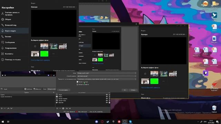The image size is (221, 124).
Task: Move selected source up in OBS
Action: (67, 108)
